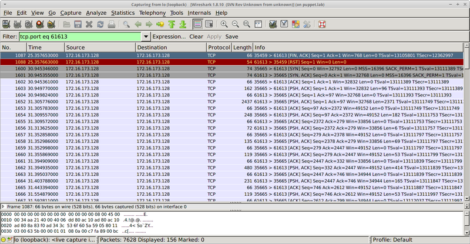The width and height of the screenshot is (470, 244).
Task: Sort by the Protocol column header
Action: pos(219,48)
